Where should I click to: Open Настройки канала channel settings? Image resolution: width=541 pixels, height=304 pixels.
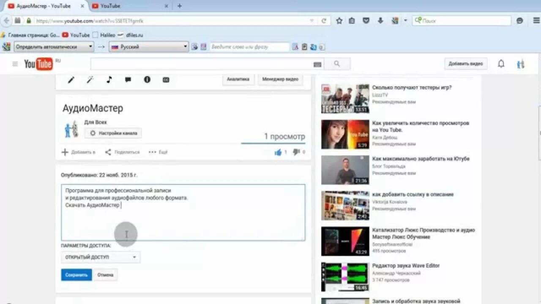coord(113,133)
